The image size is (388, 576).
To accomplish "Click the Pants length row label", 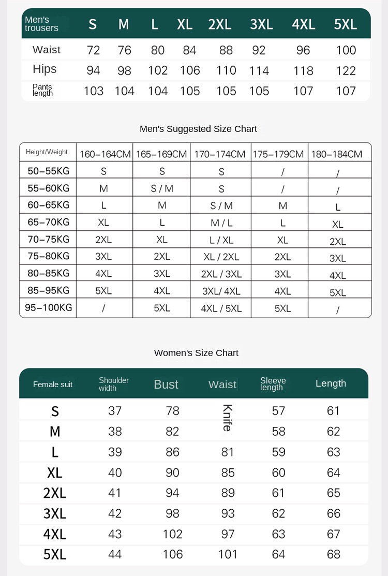I will 42,90.
